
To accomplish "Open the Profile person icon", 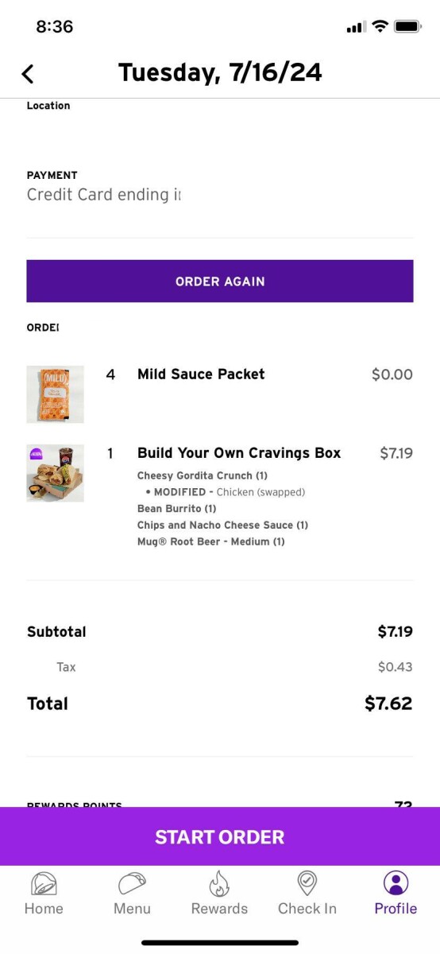I will (x=396, y=883).
